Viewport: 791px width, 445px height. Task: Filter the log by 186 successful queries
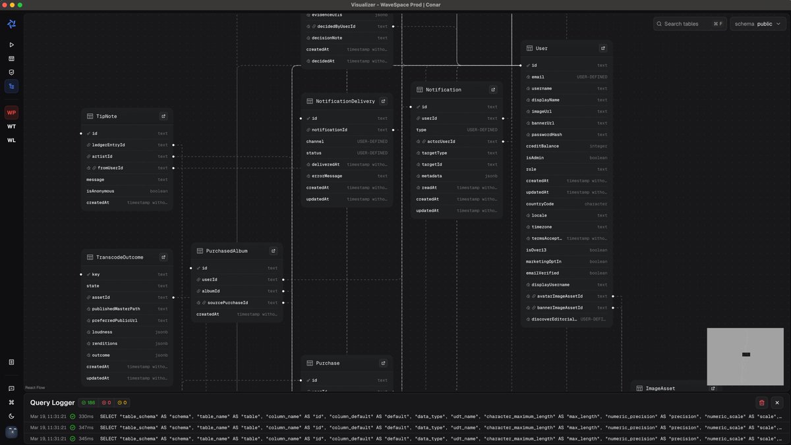[x=88, y=403]
